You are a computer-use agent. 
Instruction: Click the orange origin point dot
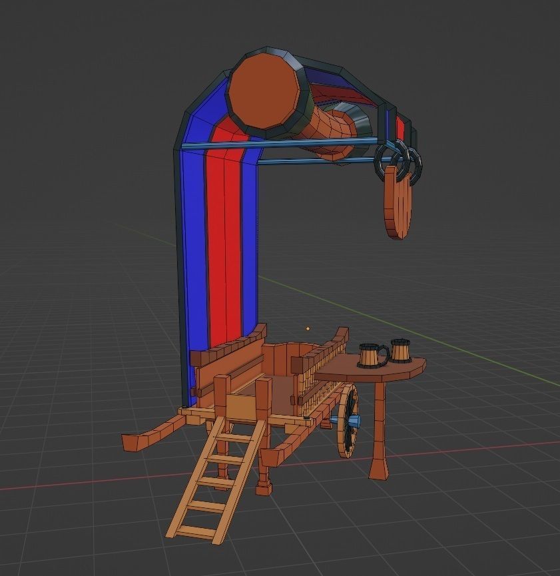308,329
